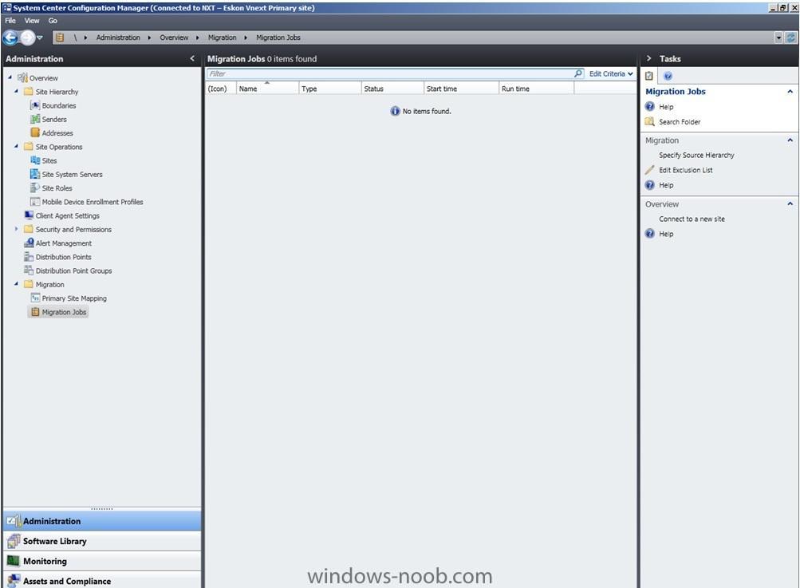Select the Site System Servers icon
This screenshot has height=588, width=800.
point(34,174)
